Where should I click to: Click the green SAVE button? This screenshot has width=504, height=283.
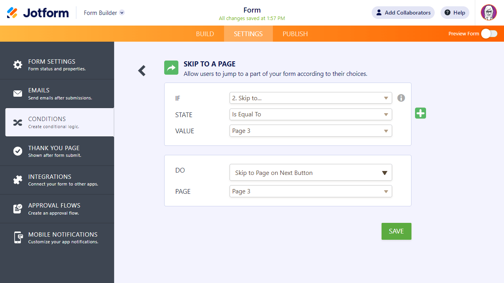396,231
